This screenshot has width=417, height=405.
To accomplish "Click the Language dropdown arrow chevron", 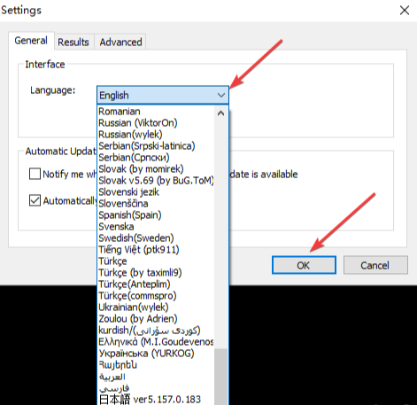I will [x=221, y=95].
